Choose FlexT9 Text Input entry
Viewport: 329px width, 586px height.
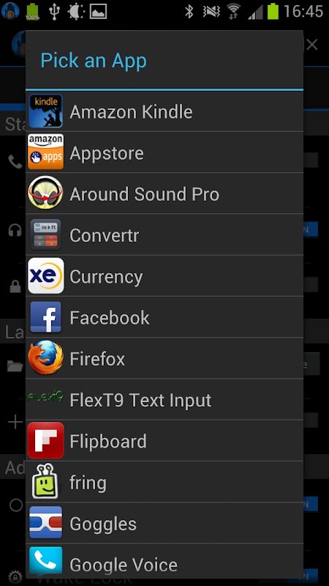click(x=164, y=399)
